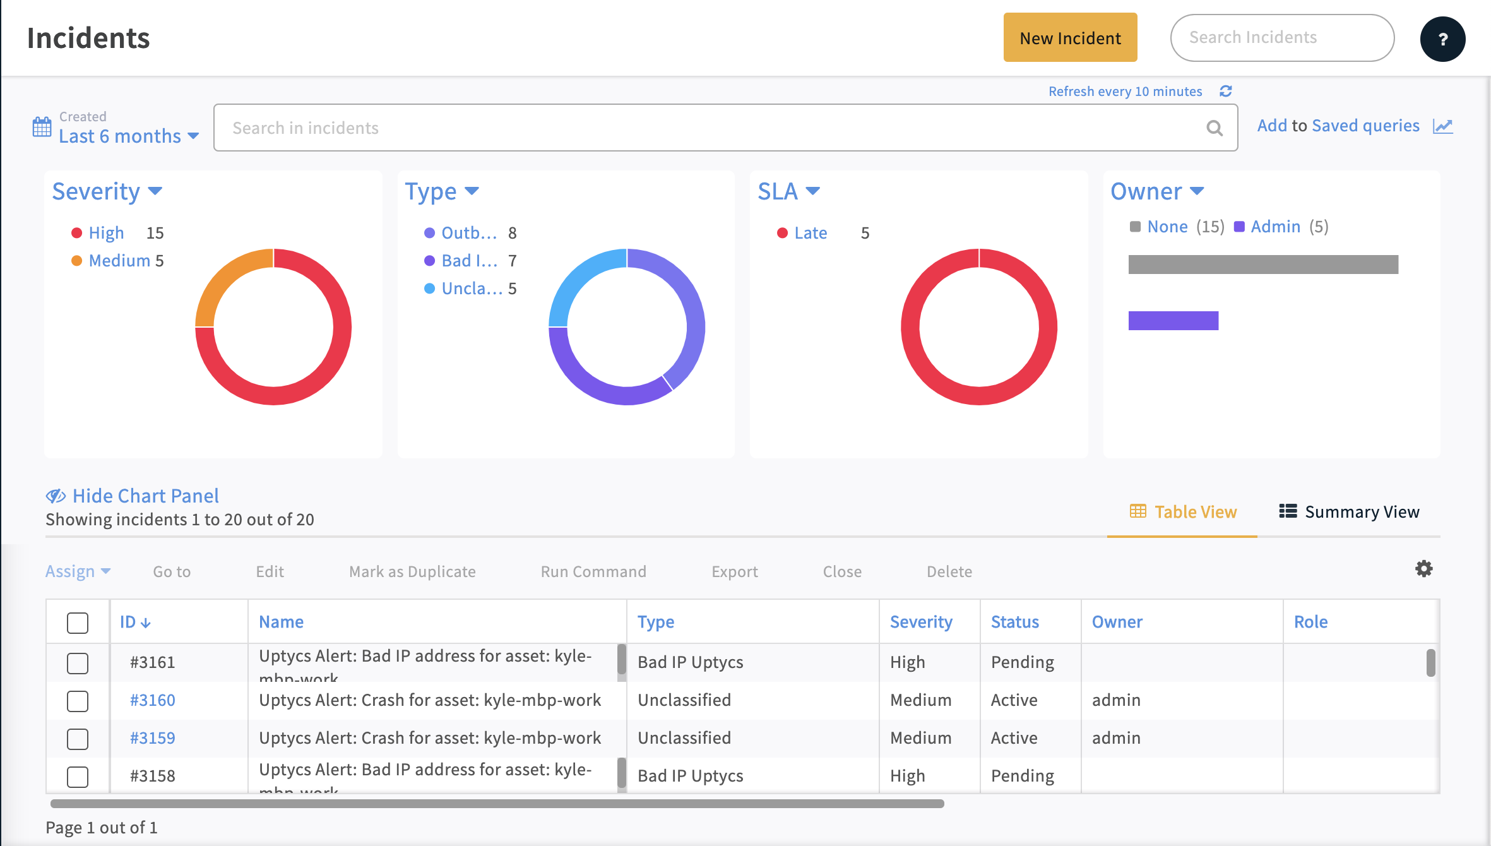Check the row checkbox for incident #3158
1491x846 pixels.
pyautogui.click(x=77, y=777)
